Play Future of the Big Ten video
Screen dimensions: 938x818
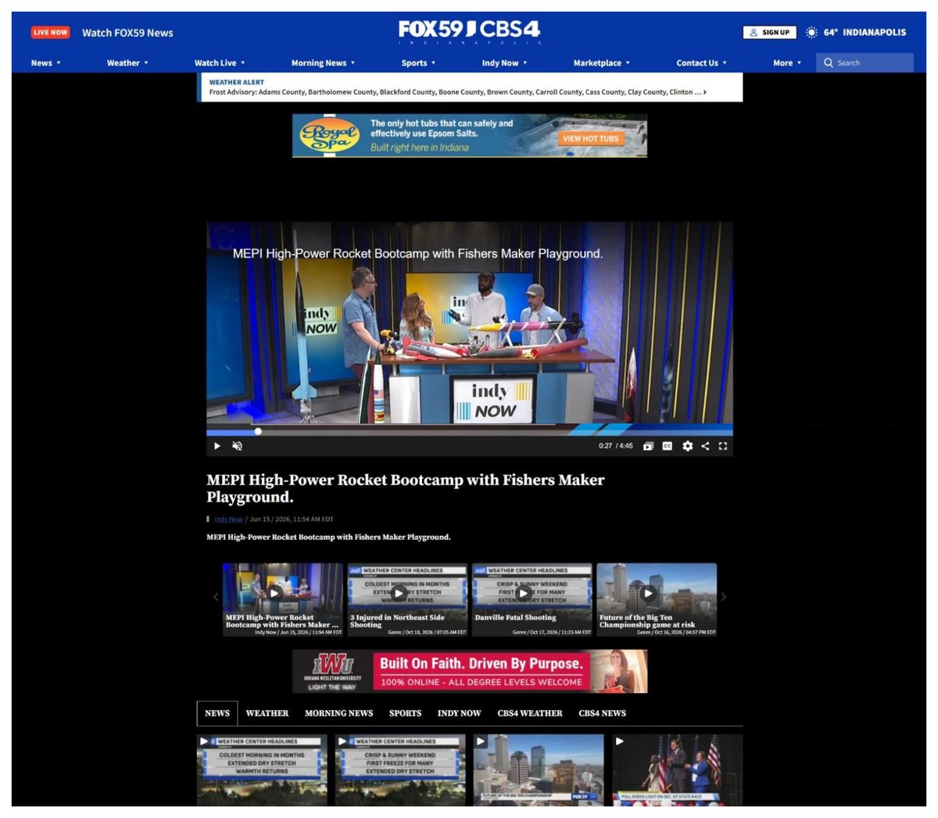click(x=657, y=599)
